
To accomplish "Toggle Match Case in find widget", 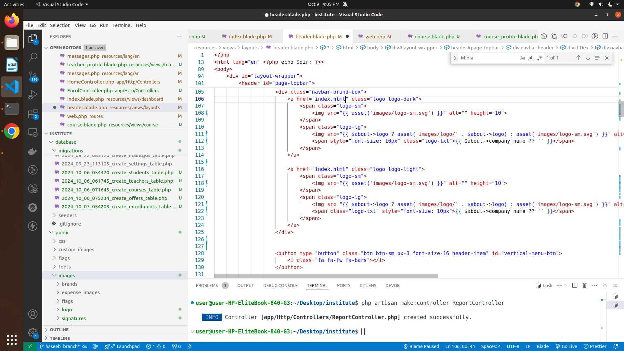I will point(523,58).
